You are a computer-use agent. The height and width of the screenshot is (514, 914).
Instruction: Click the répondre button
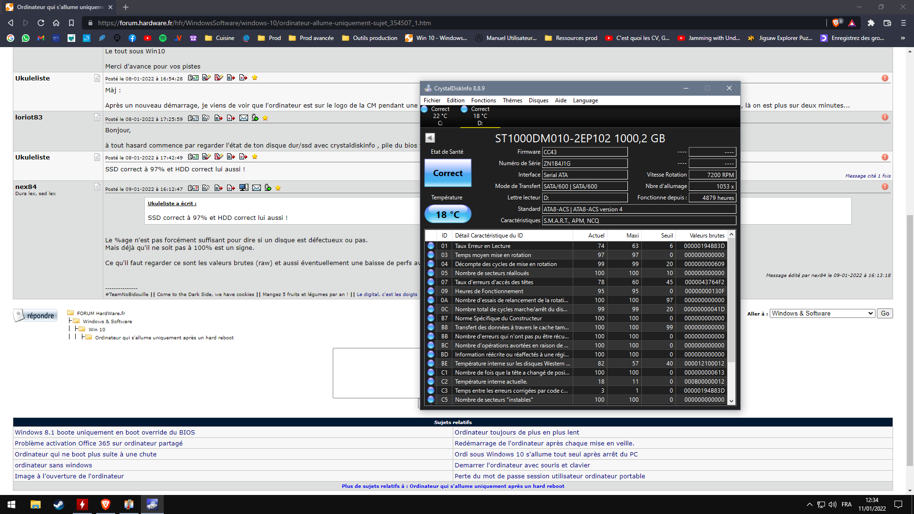tap(36, 316)
